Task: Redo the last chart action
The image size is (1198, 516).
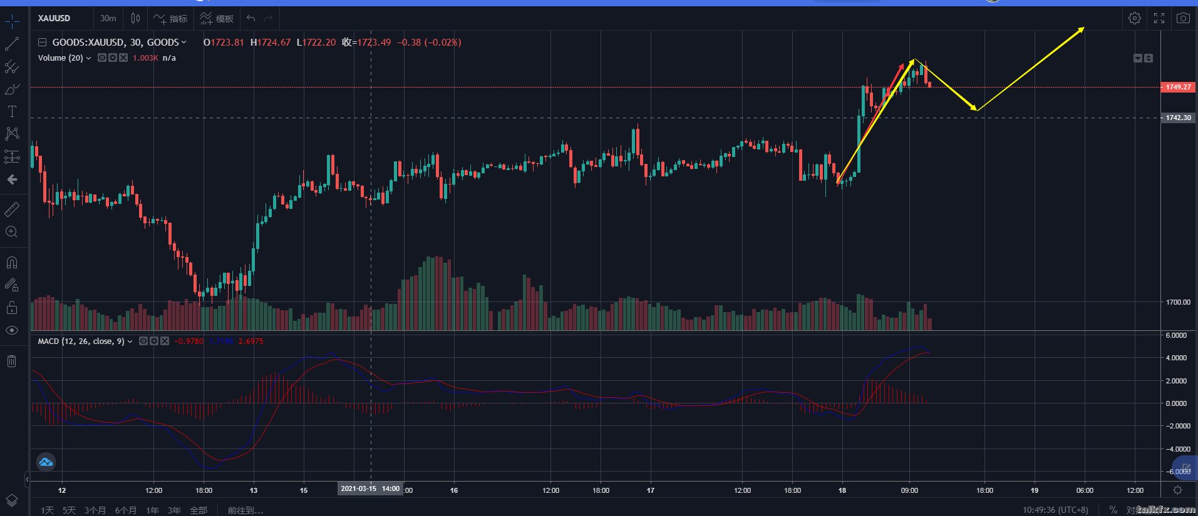Action: [x=269, y=19]
